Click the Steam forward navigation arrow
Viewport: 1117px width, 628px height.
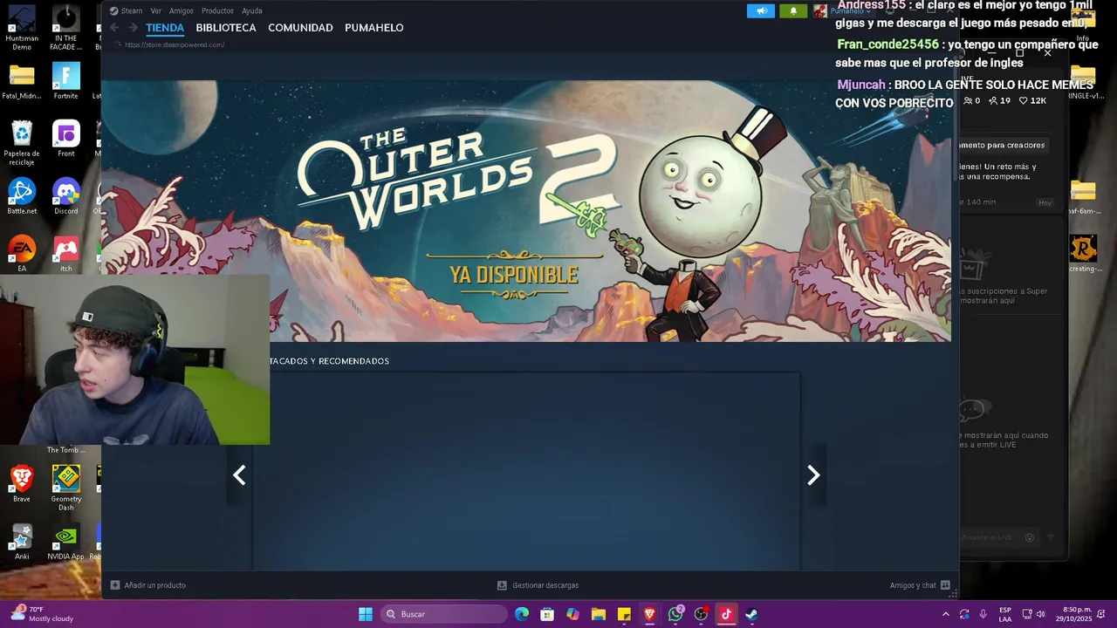tap(133, 28)
